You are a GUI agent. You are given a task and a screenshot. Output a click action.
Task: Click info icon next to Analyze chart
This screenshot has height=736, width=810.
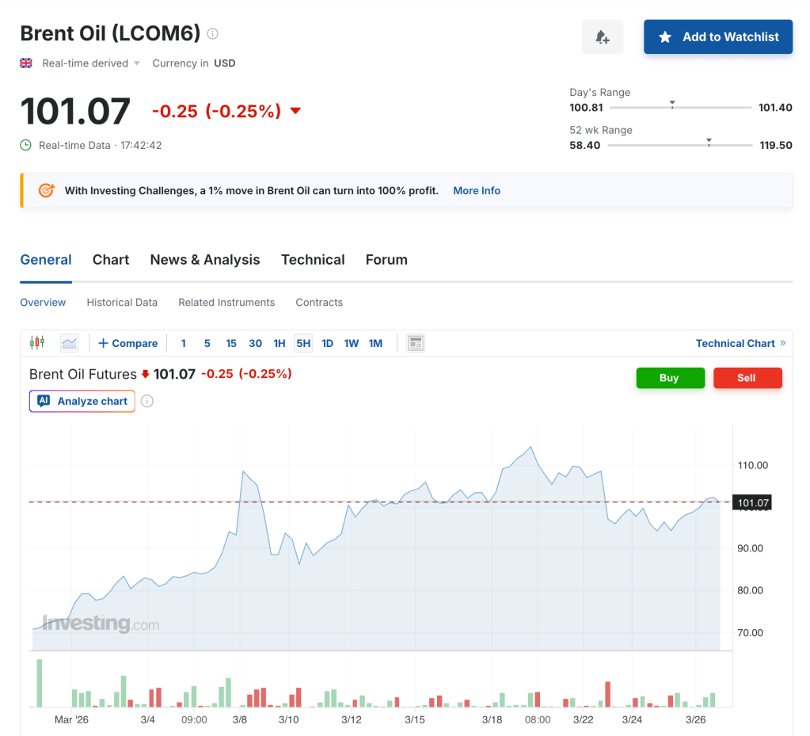(x=147, y=401)
